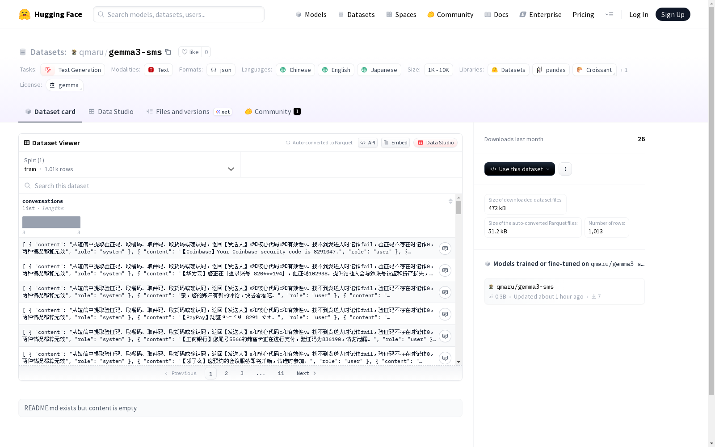
Task: Select the pandas library tag
Action: (x=551, y=70)
